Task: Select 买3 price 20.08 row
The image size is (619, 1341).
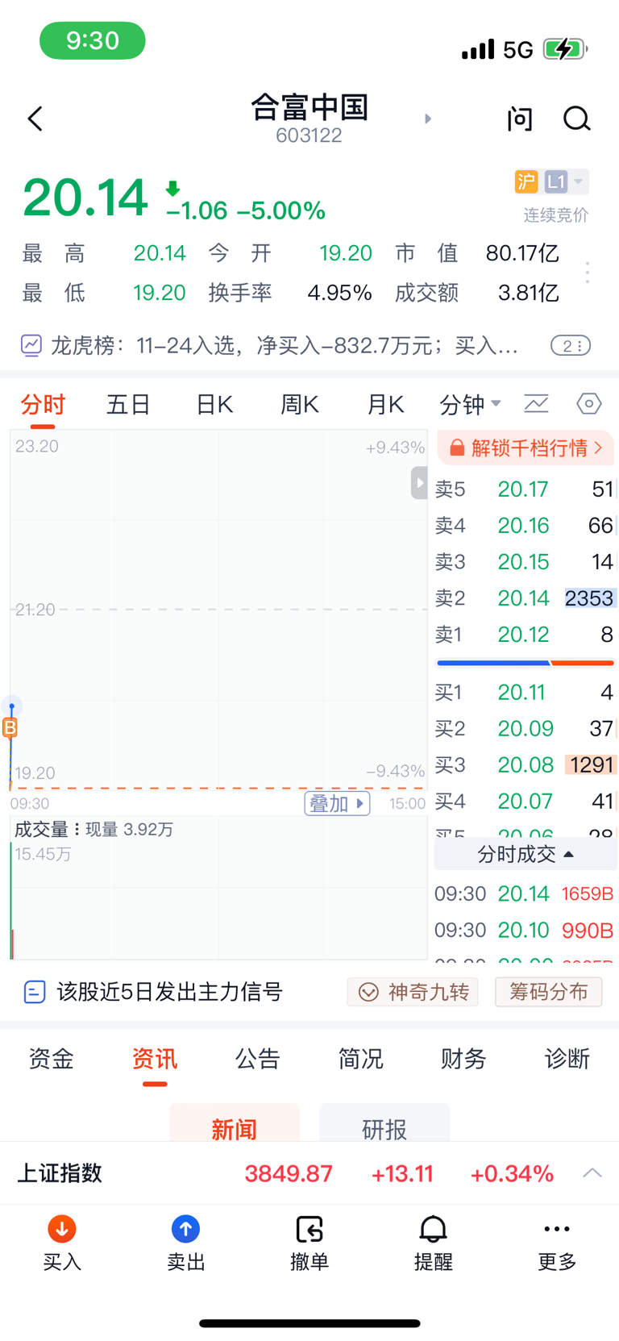Action: 525,765
